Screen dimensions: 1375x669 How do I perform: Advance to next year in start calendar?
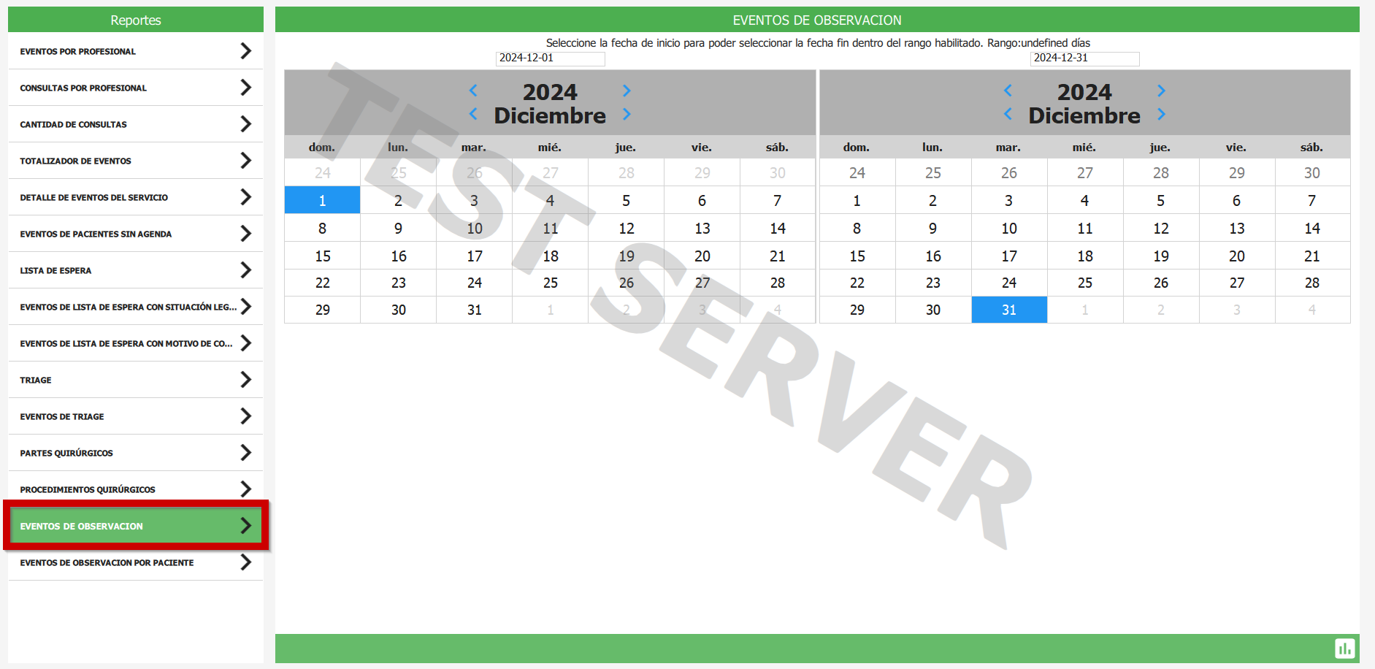(627, 91)
